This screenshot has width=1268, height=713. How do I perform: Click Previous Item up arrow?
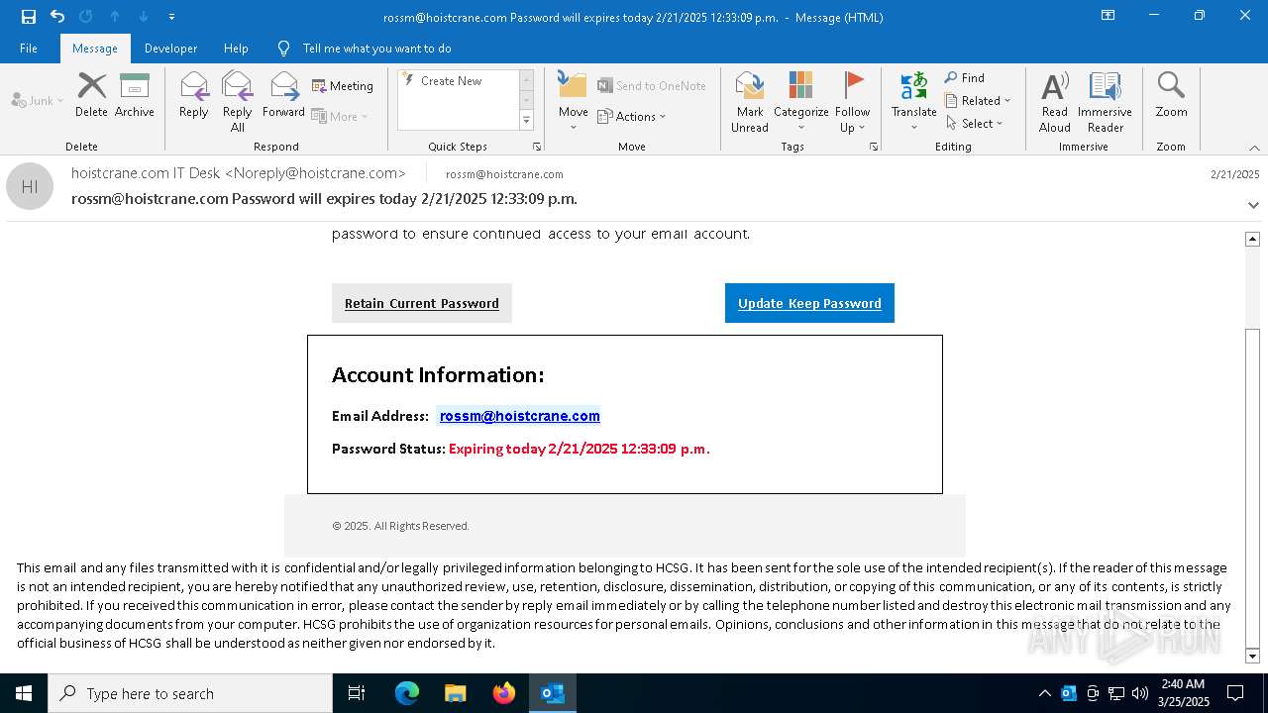[115, 16]
